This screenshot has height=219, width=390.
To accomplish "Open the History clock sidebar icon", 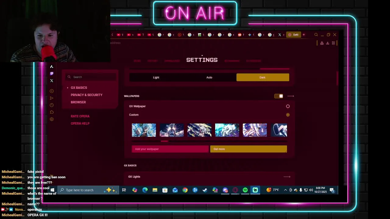I will tap(51, 105).
